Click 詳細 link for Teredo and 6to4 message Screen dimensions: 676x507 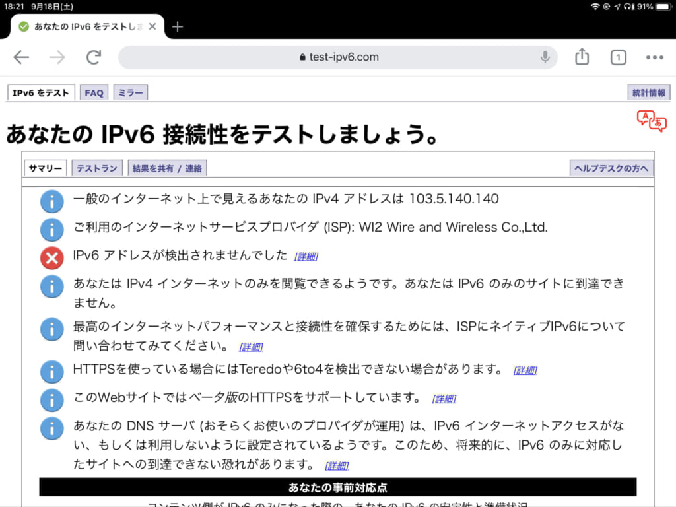pos(525,370)
